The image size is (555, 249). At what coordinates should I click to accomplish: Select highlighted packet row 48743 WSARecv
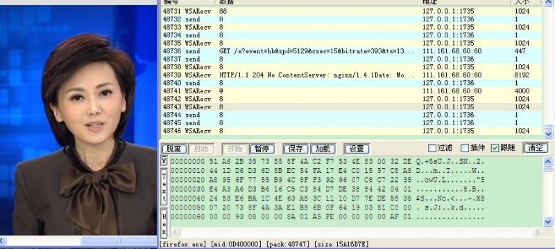[x=352, y=107]
